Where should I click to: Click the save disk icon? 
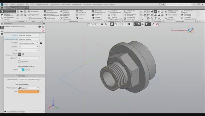25,12
